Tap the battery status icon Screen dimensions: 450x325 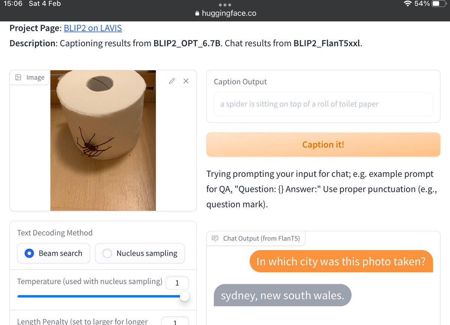point(438,4)
